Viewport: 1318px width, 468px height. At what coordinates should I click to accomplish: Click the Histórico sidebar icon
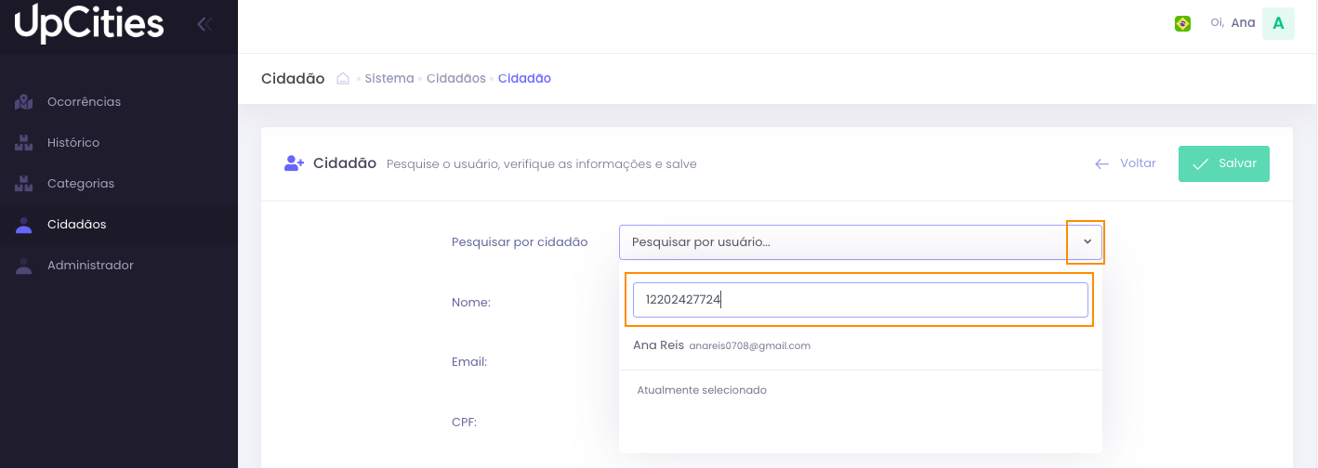(x=24, y=143)
